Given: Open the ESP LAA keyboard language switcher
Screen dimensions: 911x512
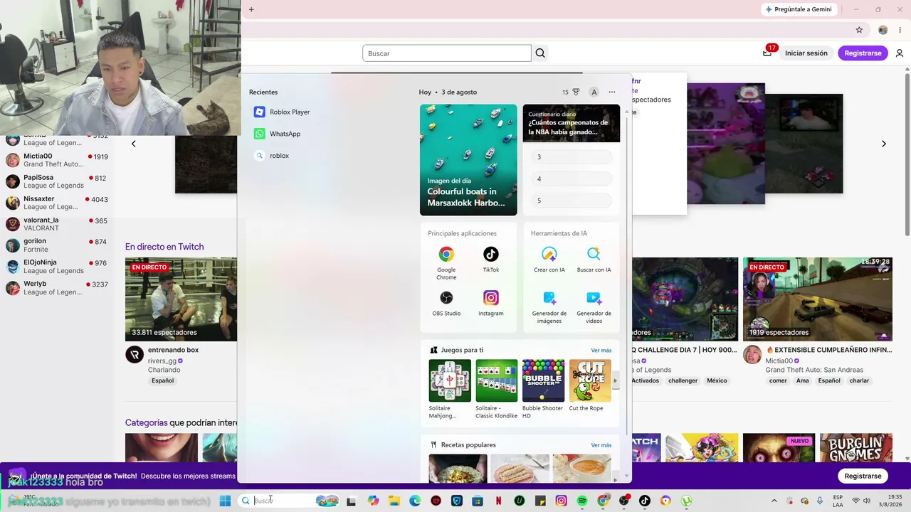Looking at the screenshot, I should click(x=838, y=501).
